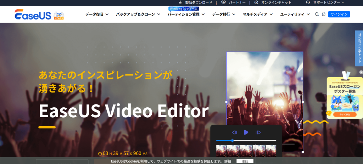This screenshot has width=363, height=164.
Task: Open the 製品ダウンロード link
Action: pos(199,2)
